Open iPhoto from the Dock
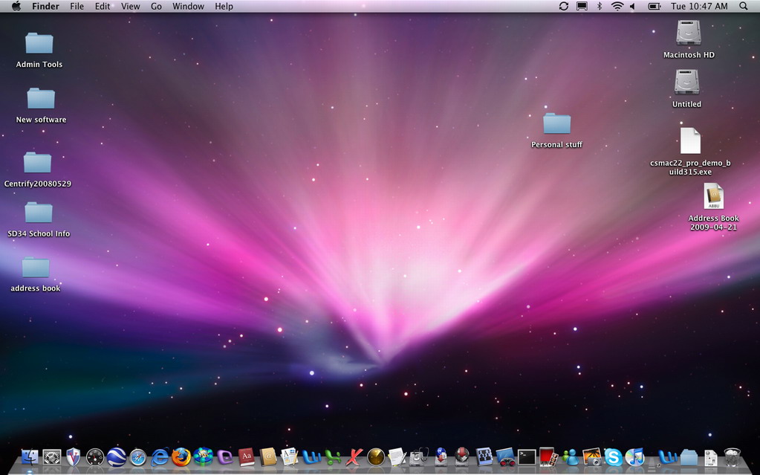The height and width of the screenshot is (475, 760). (591, 457)
